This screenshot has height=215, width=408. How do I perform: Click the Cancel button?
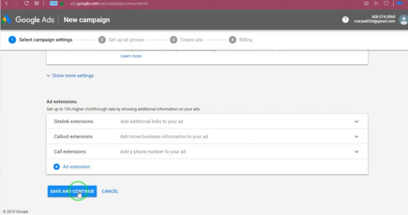110,191
